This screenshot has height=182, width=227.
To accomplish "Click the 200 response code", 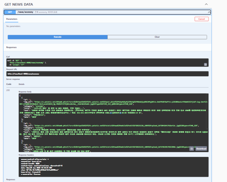I will point(8,90).
